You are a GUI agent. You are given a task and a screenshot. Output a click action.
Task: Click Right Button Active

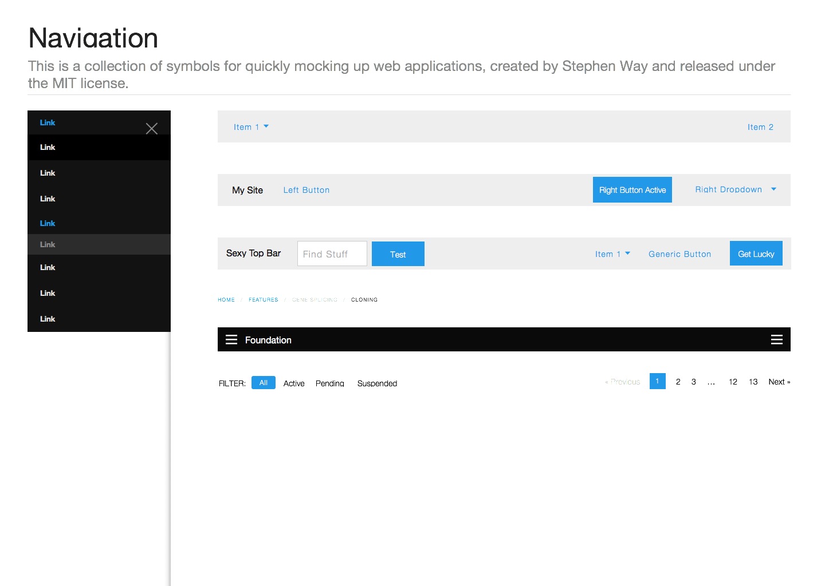(632, 189)
